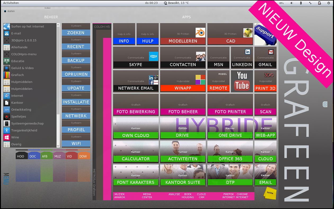Open the Blender MODELLEREN tile

[x=183, y=34]
